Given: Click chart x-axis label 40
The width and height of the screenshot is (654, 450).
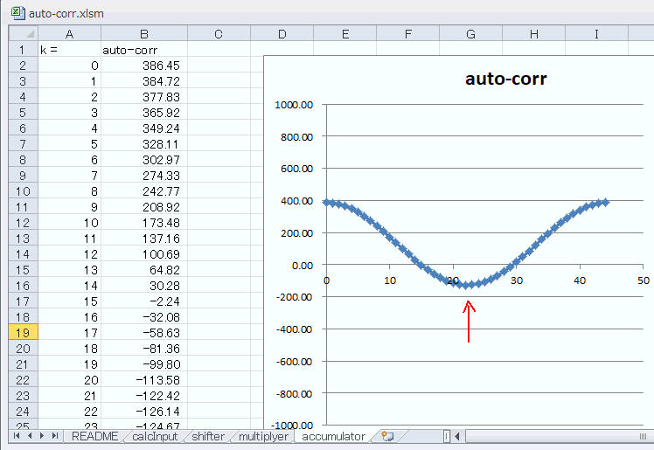Looking at the screenshot, I should click(x=580, y=280).
